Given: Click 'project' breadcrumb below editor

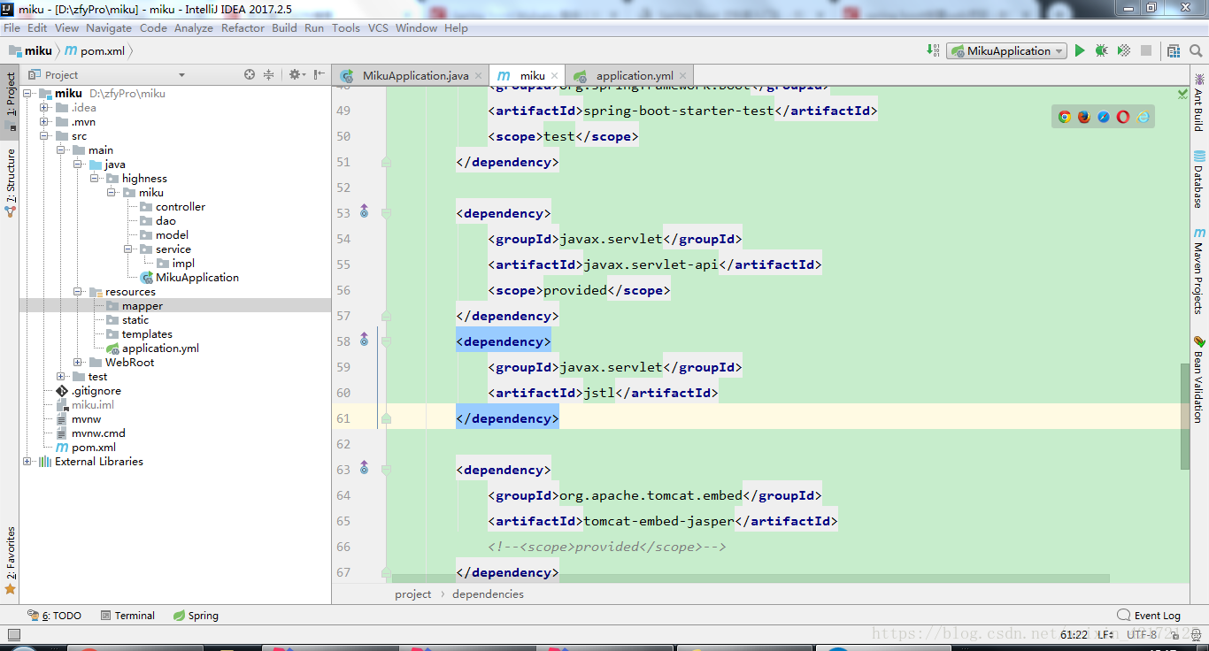Looking at the screenshot, I should point(413,594).
